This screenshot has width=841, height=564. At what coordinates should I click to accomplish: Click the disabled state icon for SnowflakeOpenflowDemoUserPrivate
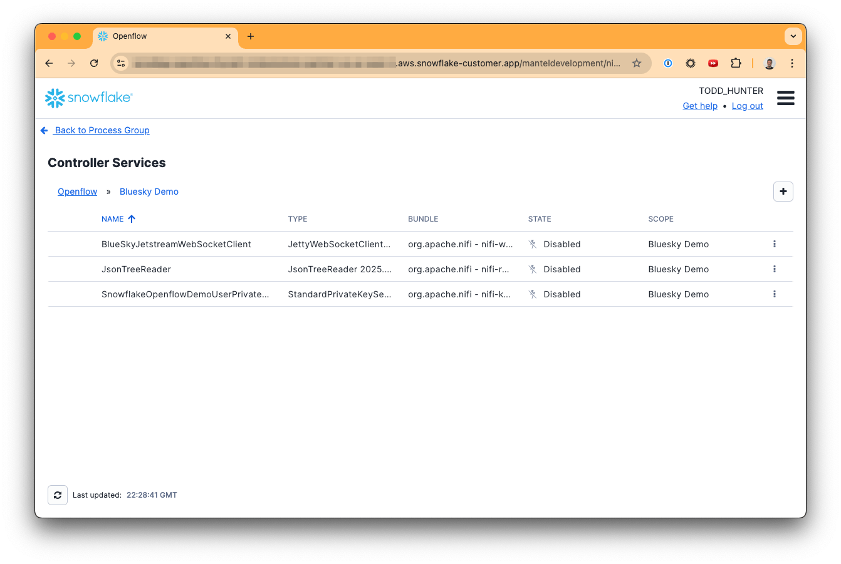tap(533, 294)
